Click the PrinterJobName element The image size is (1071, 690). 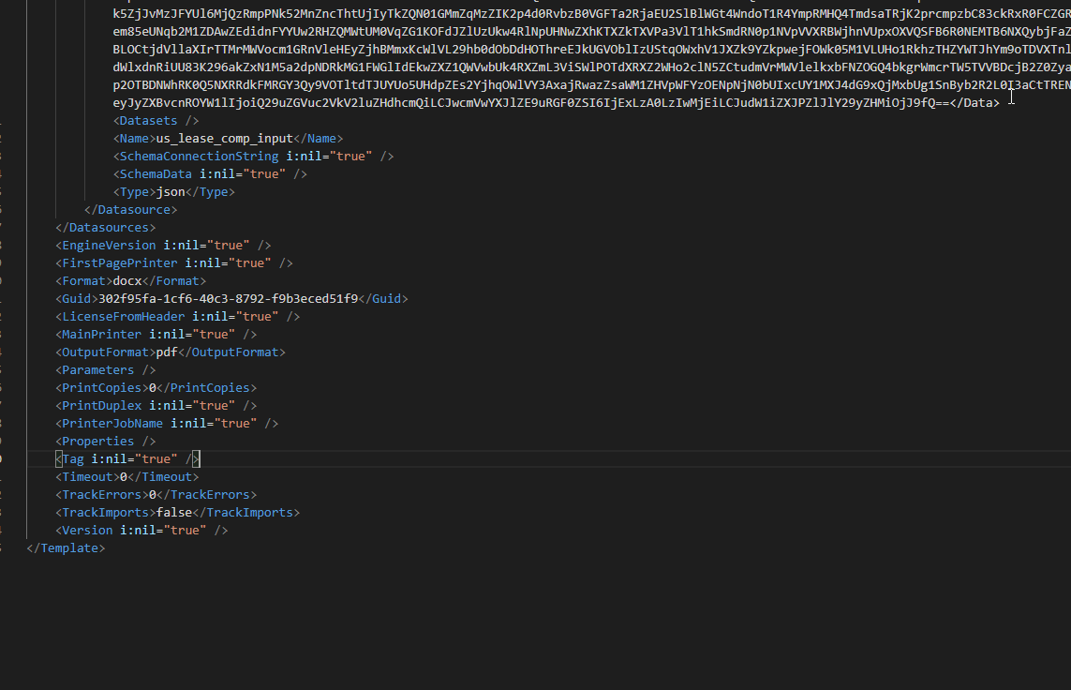167,422
